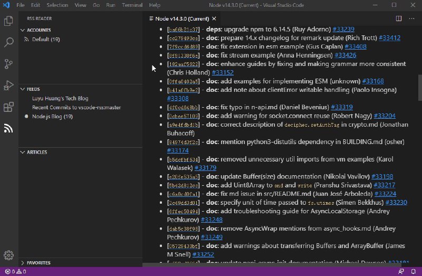Open the Selection menu
The width and height of the screenshot is (422, 276).
57,5
